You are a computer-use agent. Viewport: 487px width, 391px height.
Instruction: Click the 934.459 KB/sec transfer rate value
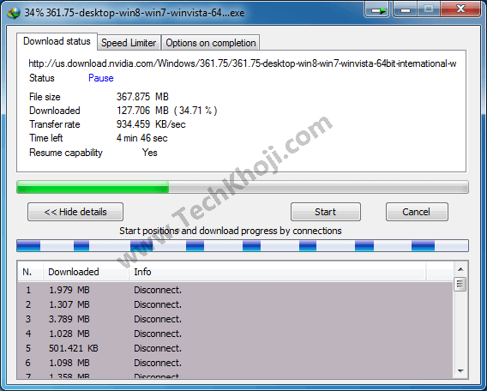[x=151, y=124]
